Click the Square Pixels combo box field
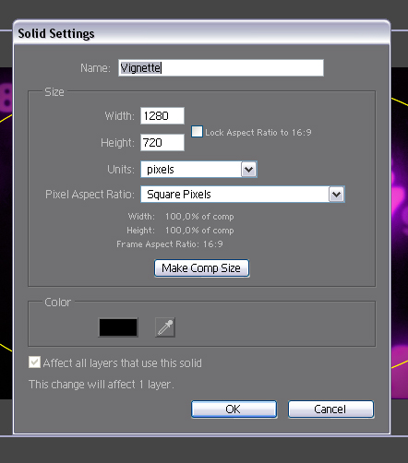Screen dimensions: 408x463 pyautogui.click(x=234, y=195)
